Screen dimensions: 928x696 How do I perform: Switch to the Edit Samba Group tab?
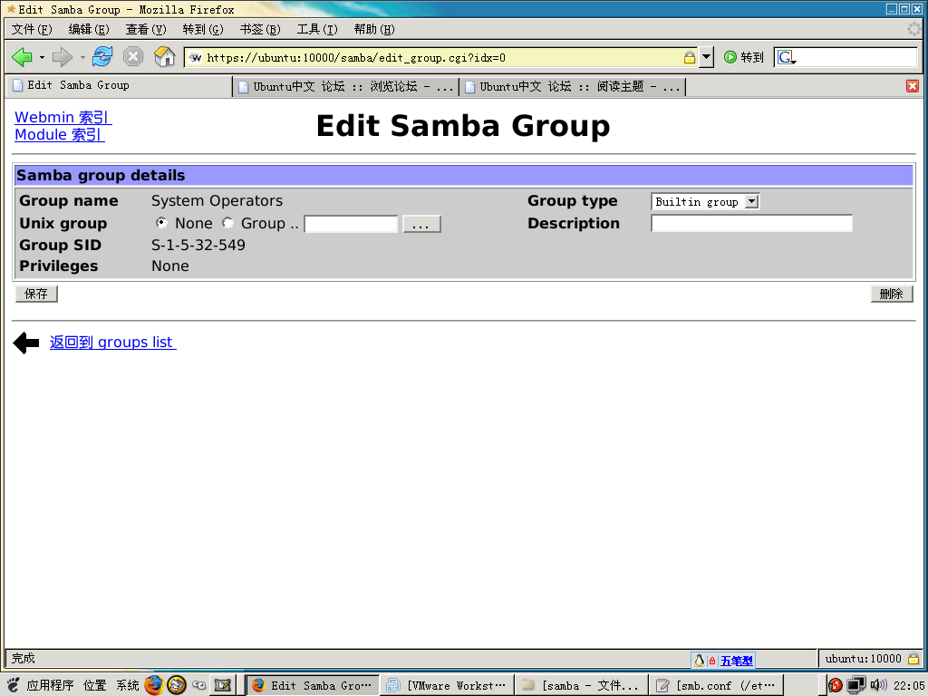[x=120, y=86]
